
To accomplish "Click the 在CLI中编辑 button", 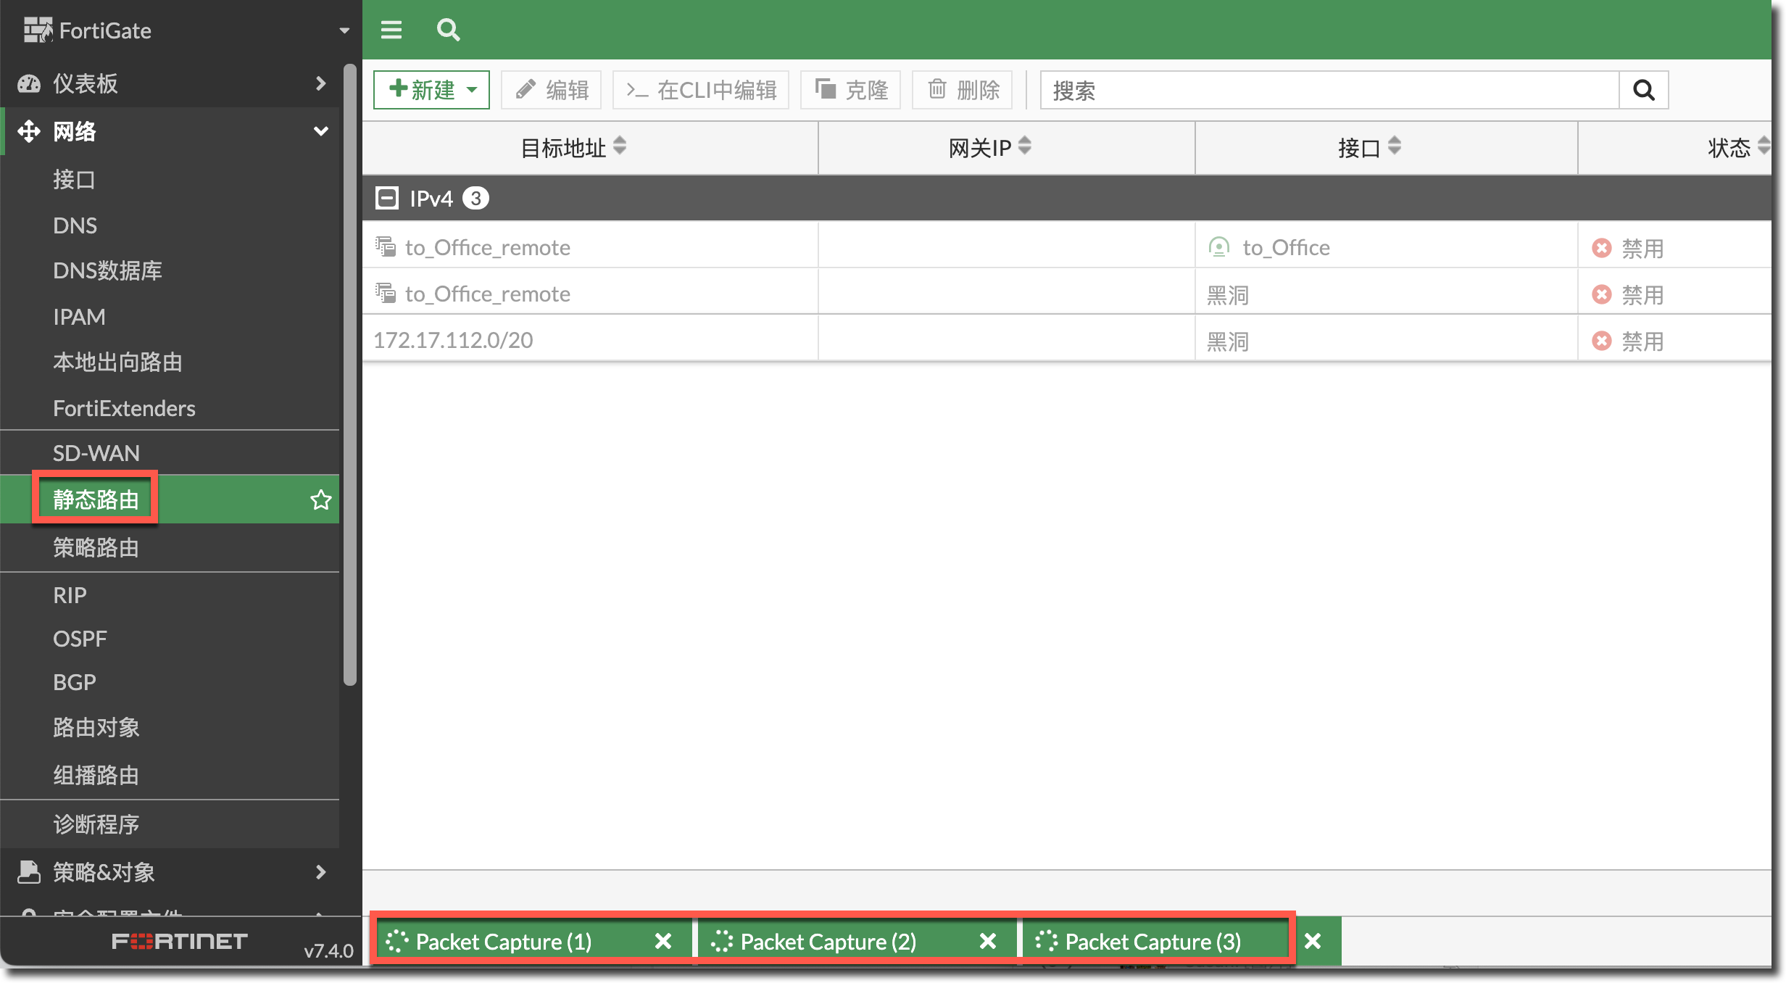I will click(701, 90).
